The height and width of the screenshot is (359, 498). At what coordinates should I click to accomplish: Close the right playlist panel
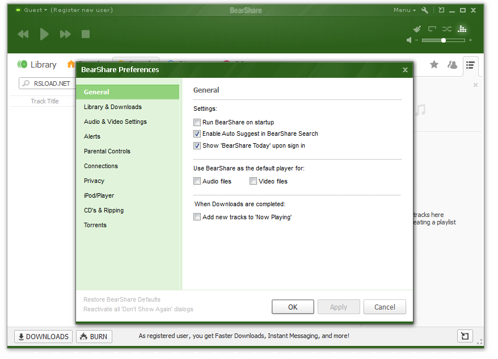[x=475, y=85]
